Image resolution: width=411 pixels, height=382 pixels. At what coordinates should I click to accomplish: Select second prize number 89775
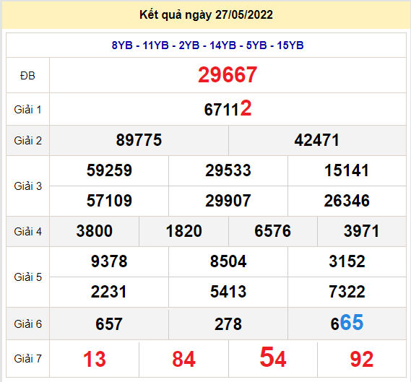coord(139,140)
